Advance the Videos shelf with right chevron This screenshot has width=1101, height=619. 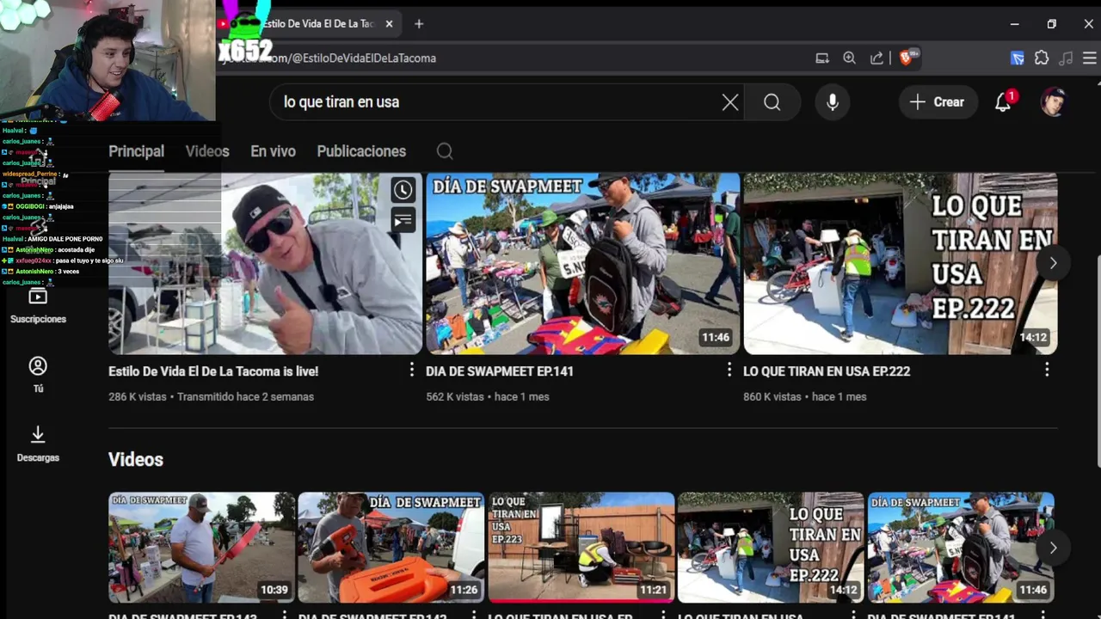click(x=1053, y=547)
